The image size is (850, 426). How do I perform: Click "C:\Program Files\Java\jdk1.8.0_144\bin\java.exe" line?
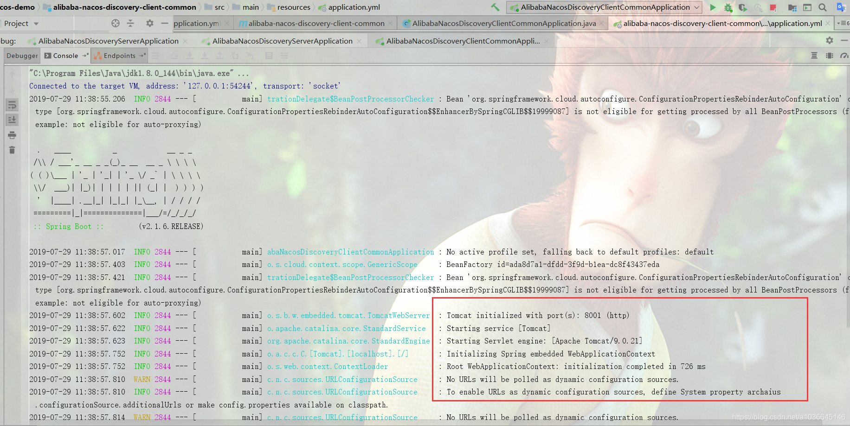[x=139, y=73]
